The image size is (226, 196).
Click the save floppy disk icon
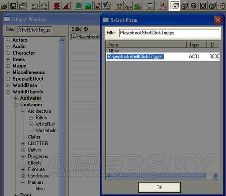click(x=13, y=6)
